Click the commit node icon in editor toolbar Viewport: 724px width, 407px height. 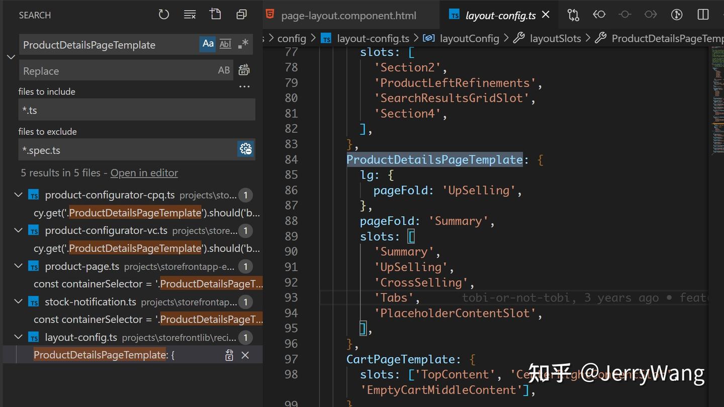point(625,15)
